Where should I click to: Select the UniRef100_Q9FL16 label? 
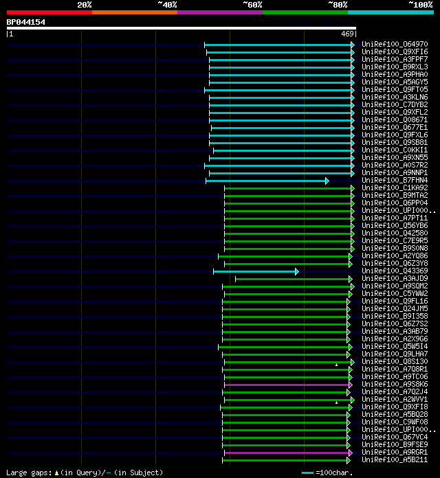395,301
